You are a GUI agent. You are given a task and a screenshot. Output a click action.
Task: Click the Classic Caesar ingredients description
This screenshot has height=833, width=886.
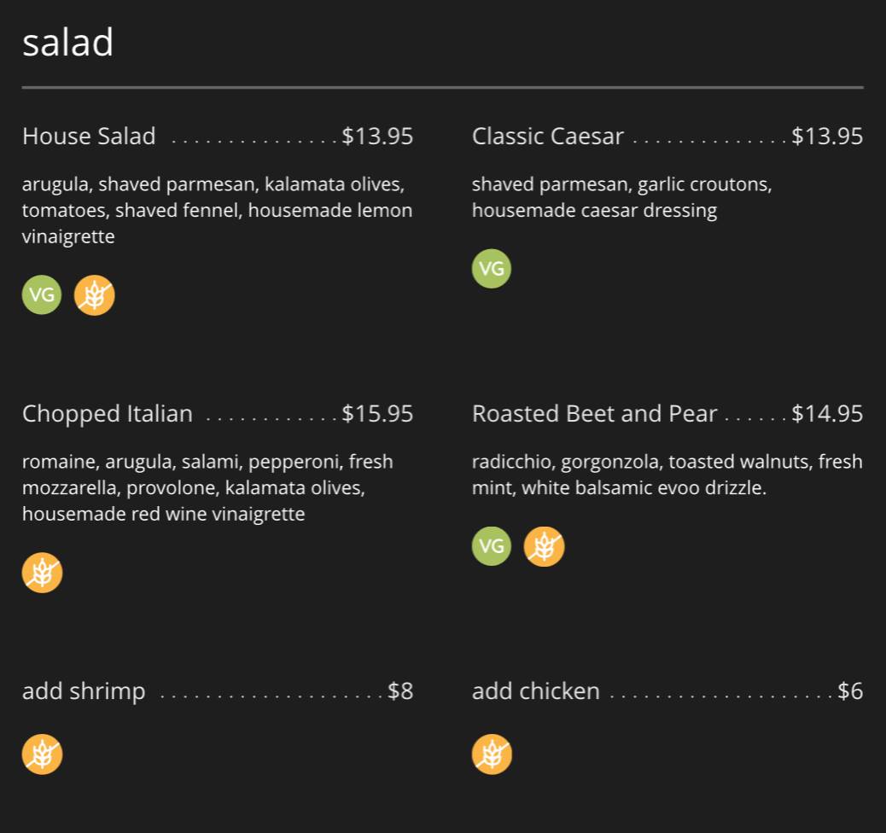[x=621, y=197]
